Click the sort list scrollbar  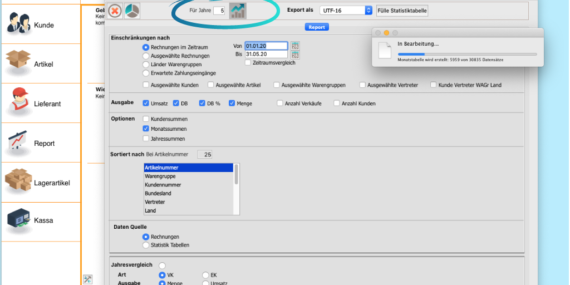coord(237,189)
